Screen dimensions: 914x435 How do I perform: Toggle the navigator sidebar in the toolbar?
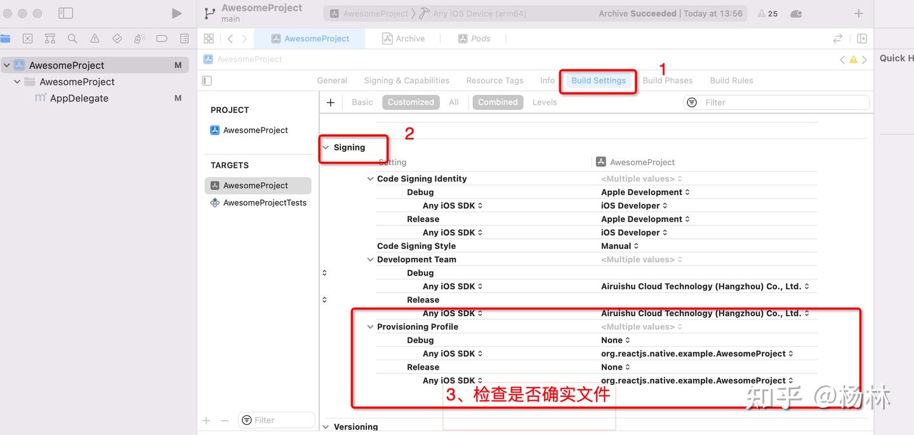[65, 13]
